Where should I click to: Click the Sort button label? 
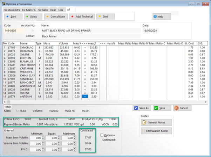click(x=13, y=16)
